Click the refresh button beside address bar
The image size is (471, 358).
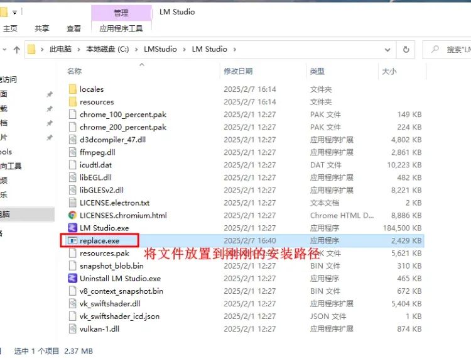406,49
